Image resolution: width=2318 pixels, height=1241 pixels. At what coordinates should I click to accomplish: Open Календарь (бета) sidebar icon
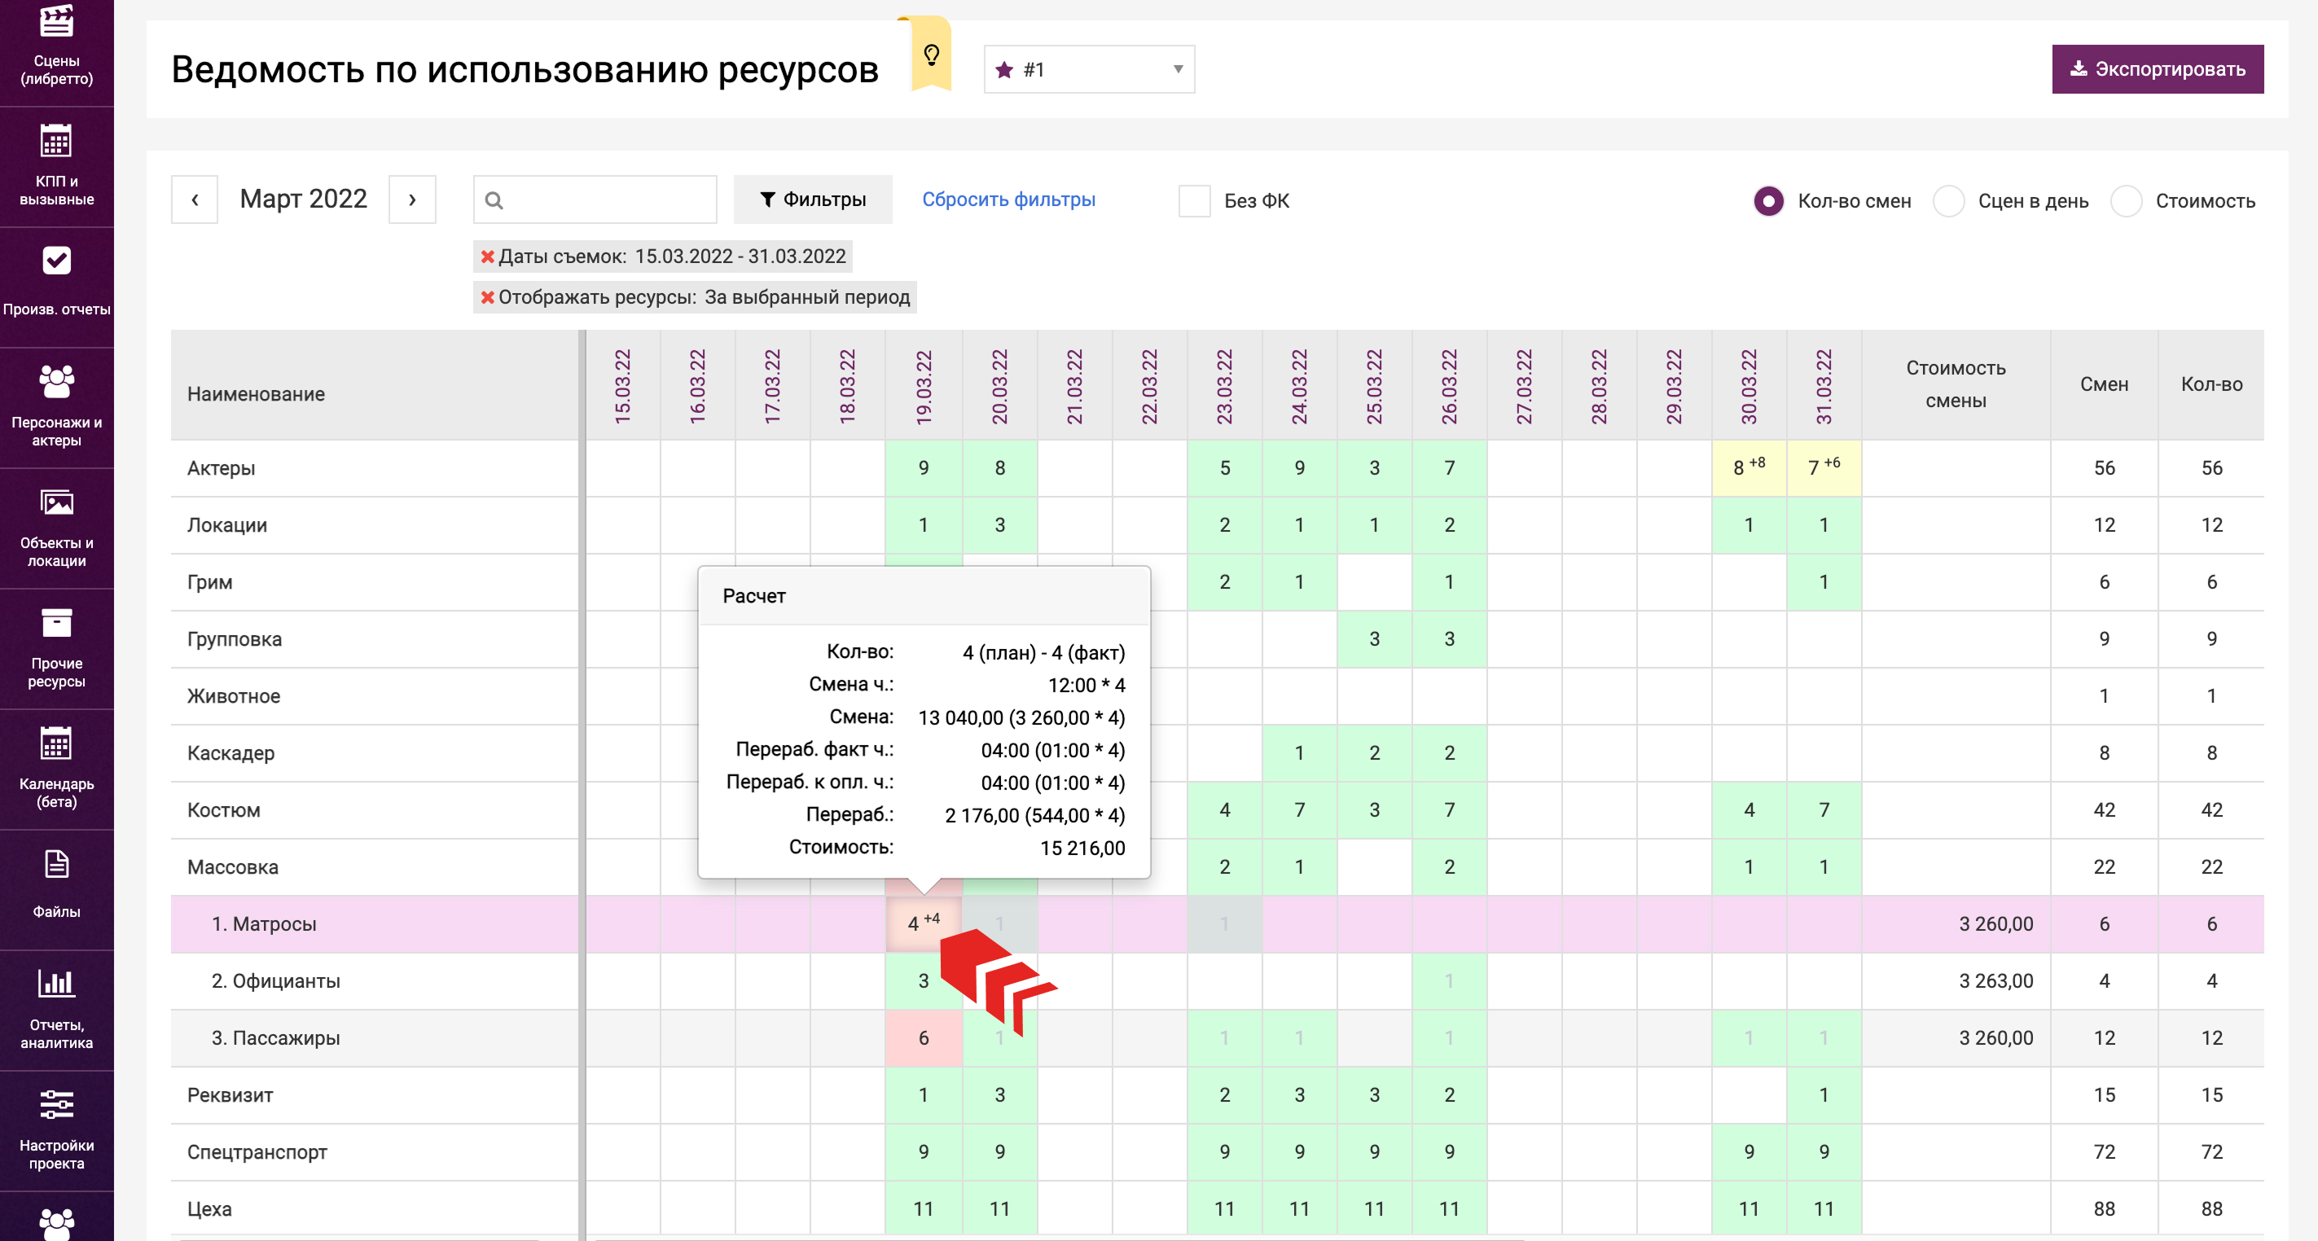[x=55, y=743]
